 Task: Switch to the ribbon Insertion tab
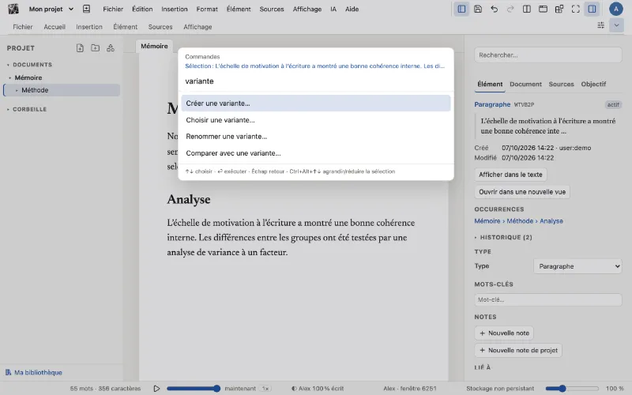coord(89,27)
